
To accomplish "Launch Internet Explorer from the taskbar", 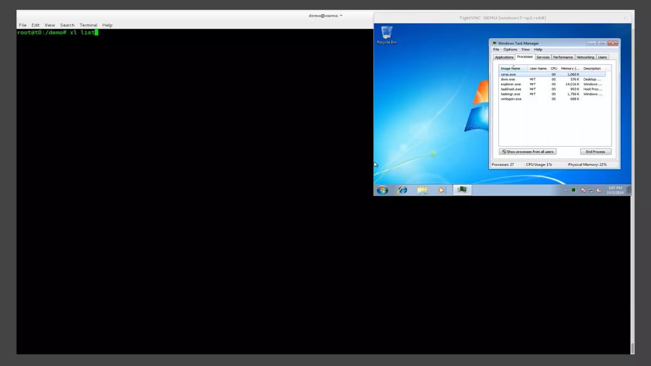I will tap(402, 190).
